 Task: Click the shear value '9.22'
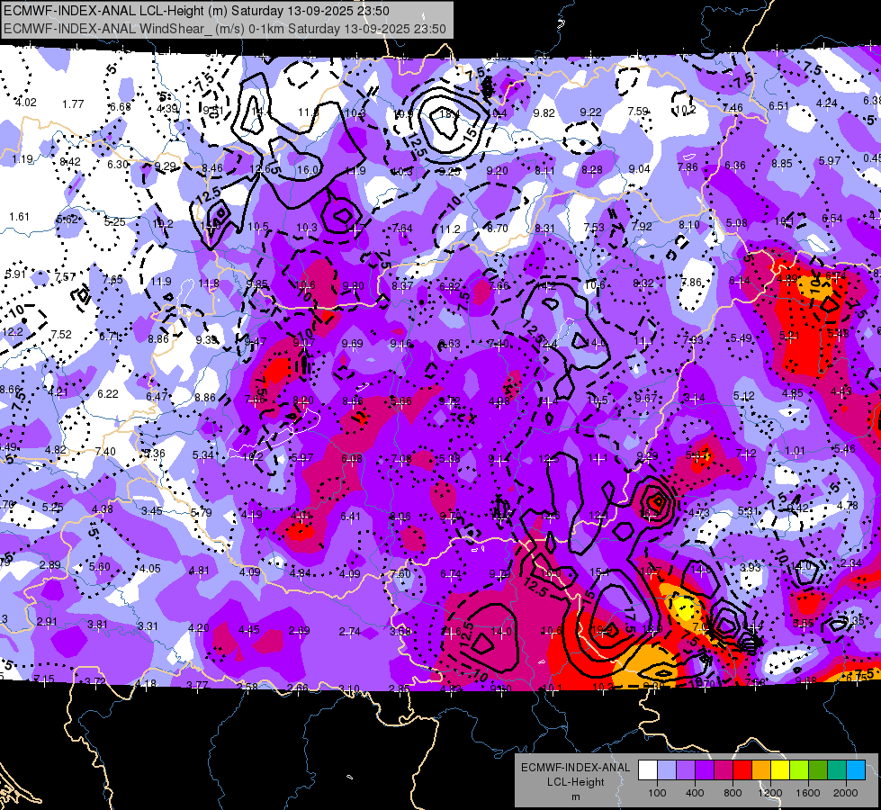[591, 112]
